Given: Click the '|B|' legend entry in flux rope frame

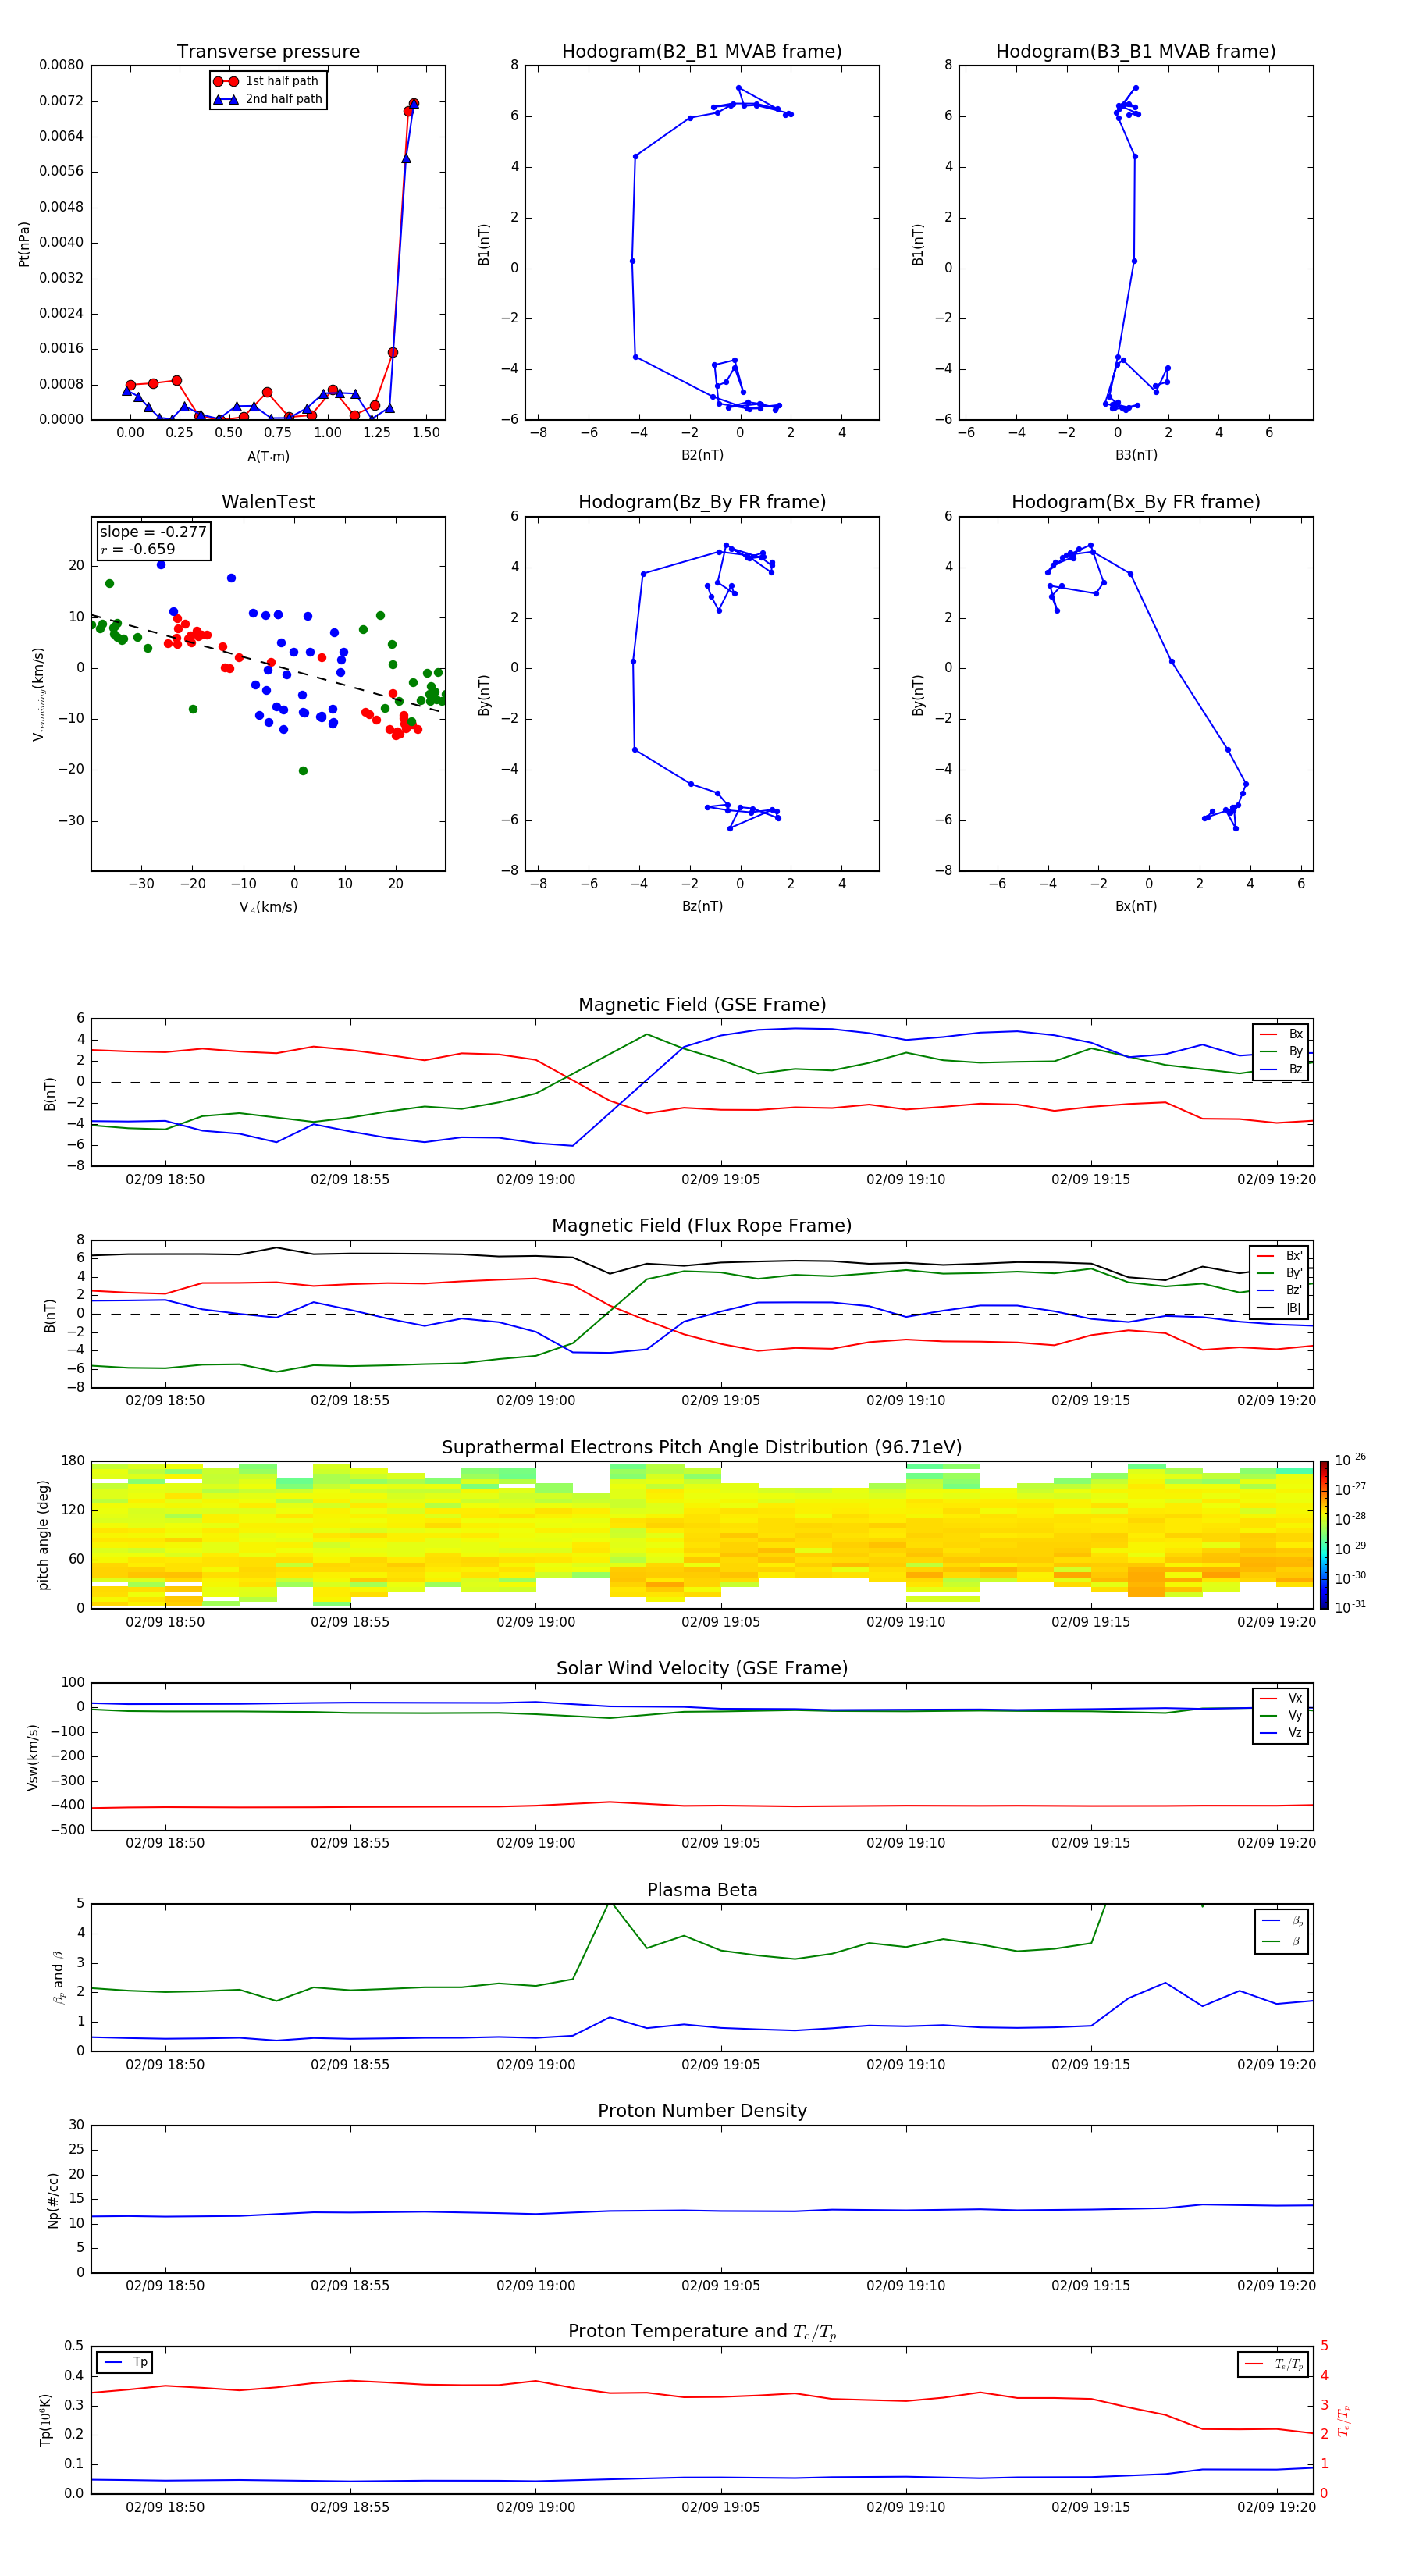Looking at the screenshot, I should click(1280, 1308).
